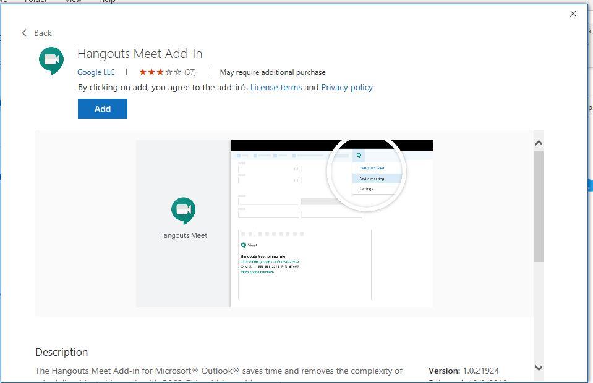The height and width of the screenshot is (383, 593).
Task: Open Google LLC publisher link
Action: click(x=96, y=72)
